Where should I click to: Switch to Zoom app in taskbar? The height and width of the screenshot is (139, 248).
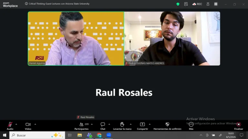[109, 135]
